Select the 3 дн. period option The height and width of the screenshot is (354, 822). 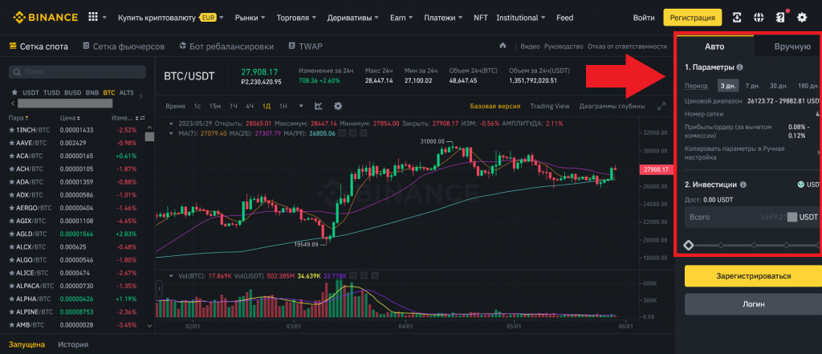(x=727, y=85)
